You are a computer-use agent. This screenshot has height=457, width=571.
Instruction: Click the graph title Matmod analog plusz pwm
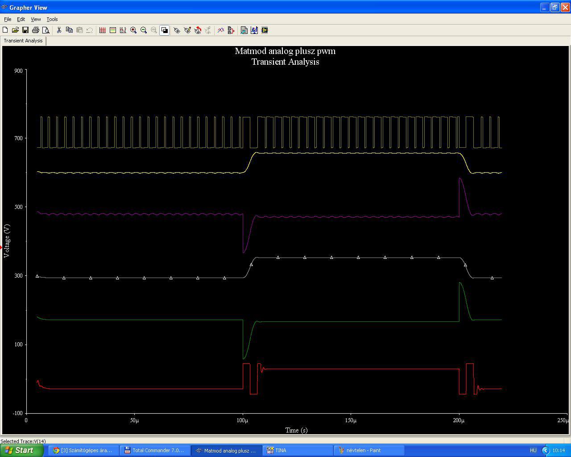pos(285,51)
